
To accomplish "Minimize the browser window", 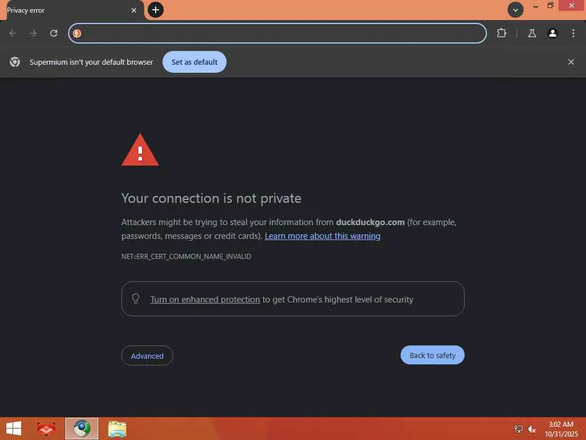I will click(535, 6).
